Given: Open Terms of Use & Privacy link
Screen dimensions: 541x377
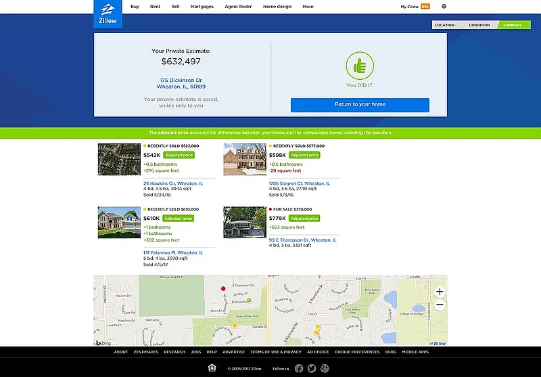Looking at the screenshot, I should [276, 352].
